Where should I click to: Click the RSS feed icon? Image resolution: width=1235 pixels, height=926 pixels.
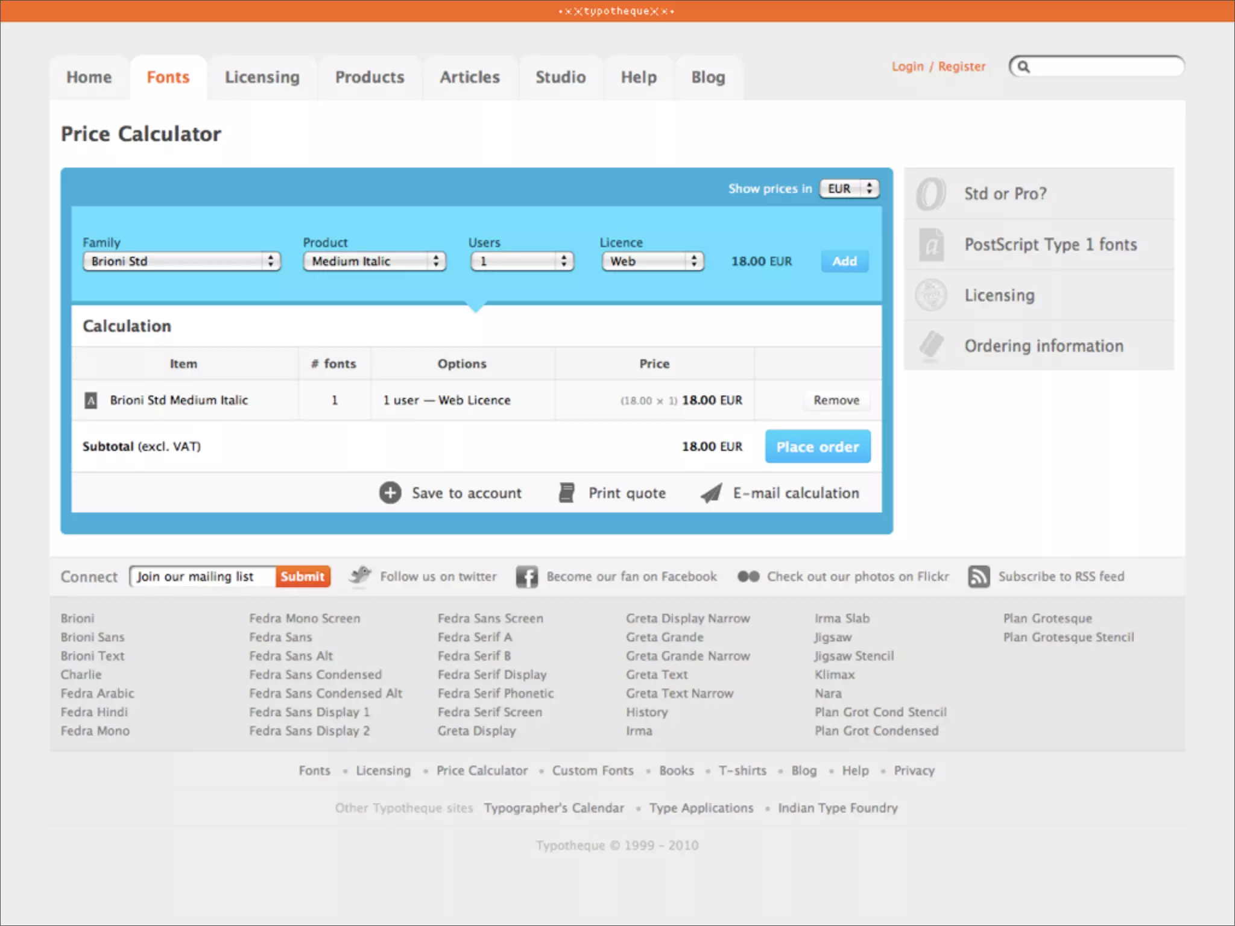pos(979,576)
